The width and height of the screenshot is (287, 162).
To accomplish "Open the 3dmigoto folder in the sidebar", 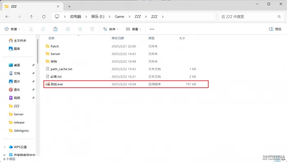I will tap(19, 130).
